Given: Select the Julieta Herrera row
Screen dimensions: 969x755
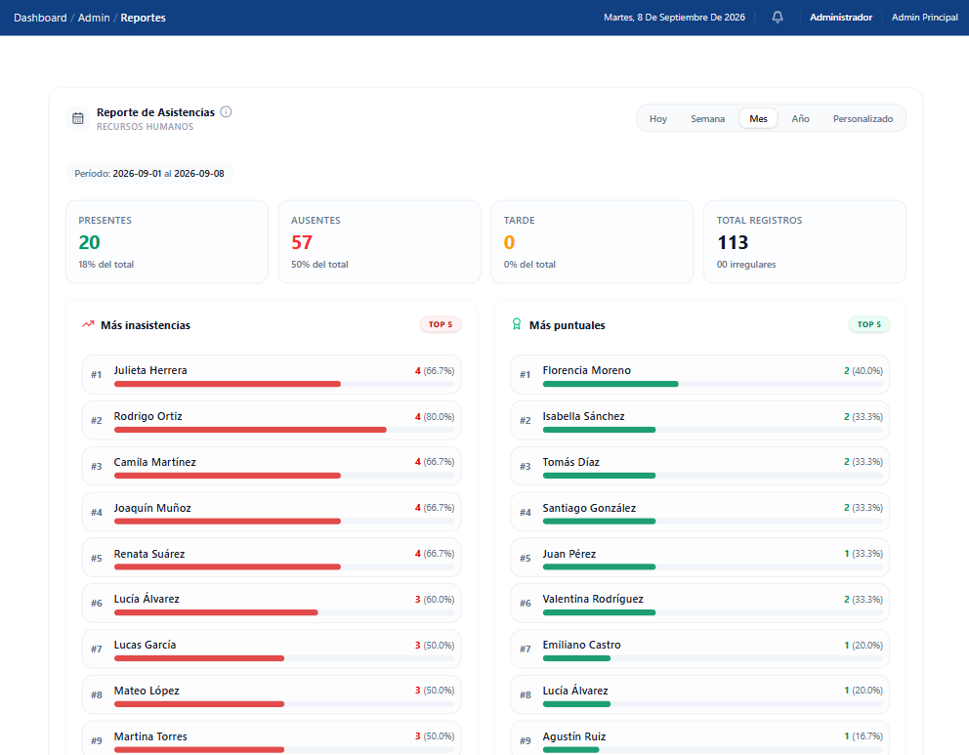Looking at the screenshot, I should coord(272,374).
